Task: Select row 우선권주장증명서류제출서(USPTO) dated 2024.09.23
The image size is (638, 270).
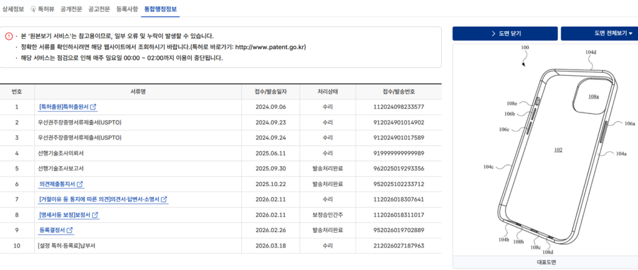Action: click(221, 122)
